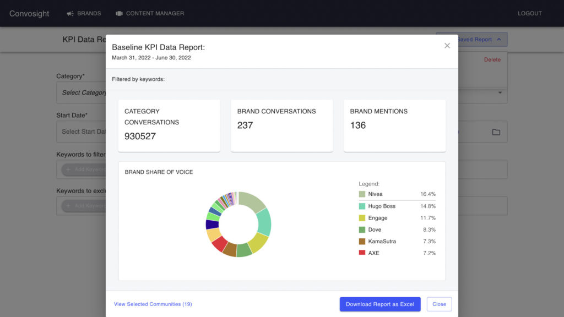Click the Brands megaphone icon
The width and height of the screenshot is (564, 317).
[70, 13]
